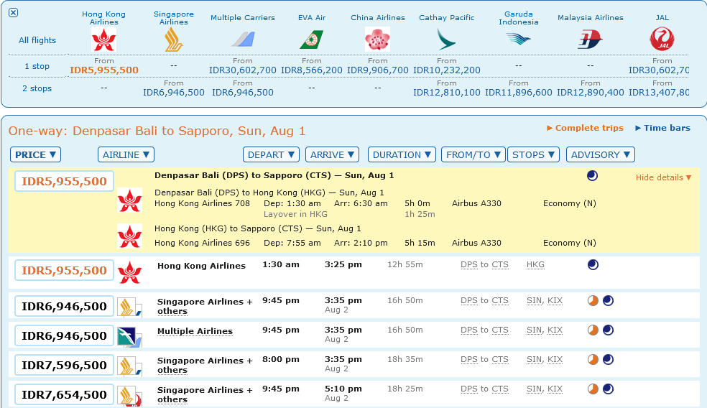The width and height of the screenshot is (707, 408).
Task: Select Malaysia Airlines logo in matrix
Action: click(590, 40)
